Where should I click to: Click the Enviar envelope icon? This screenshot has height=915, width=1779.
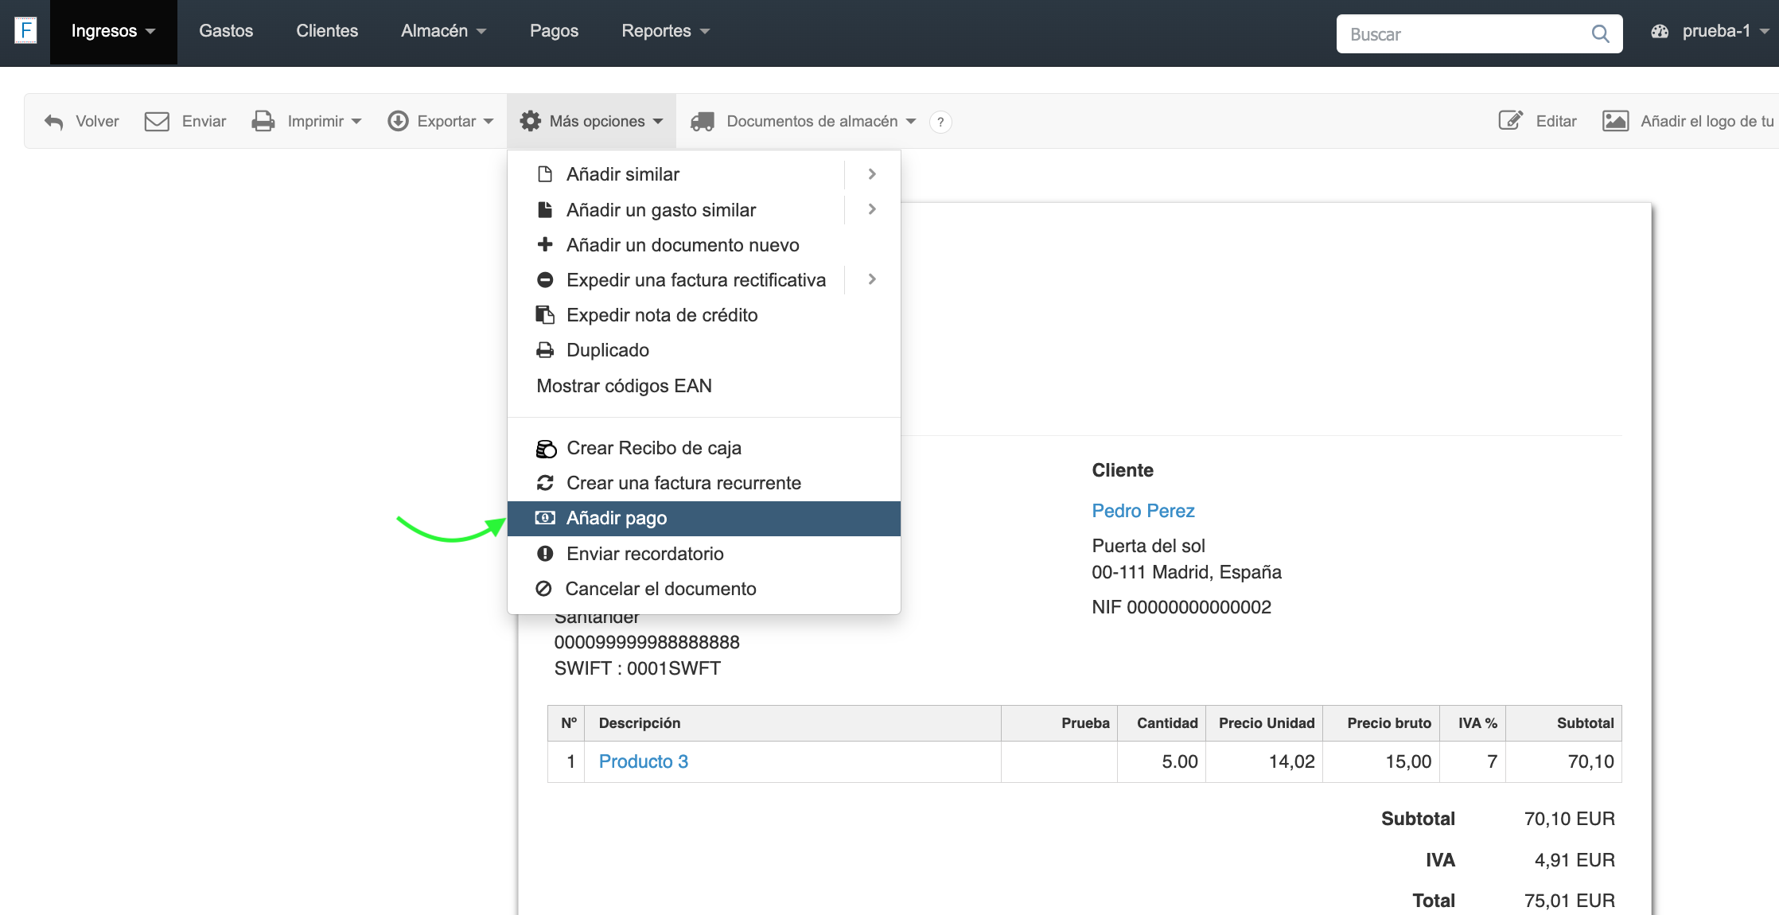(157, 122)
